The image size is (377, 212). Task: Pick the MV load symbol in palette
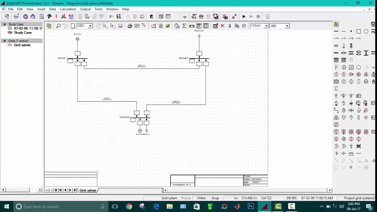343,96
